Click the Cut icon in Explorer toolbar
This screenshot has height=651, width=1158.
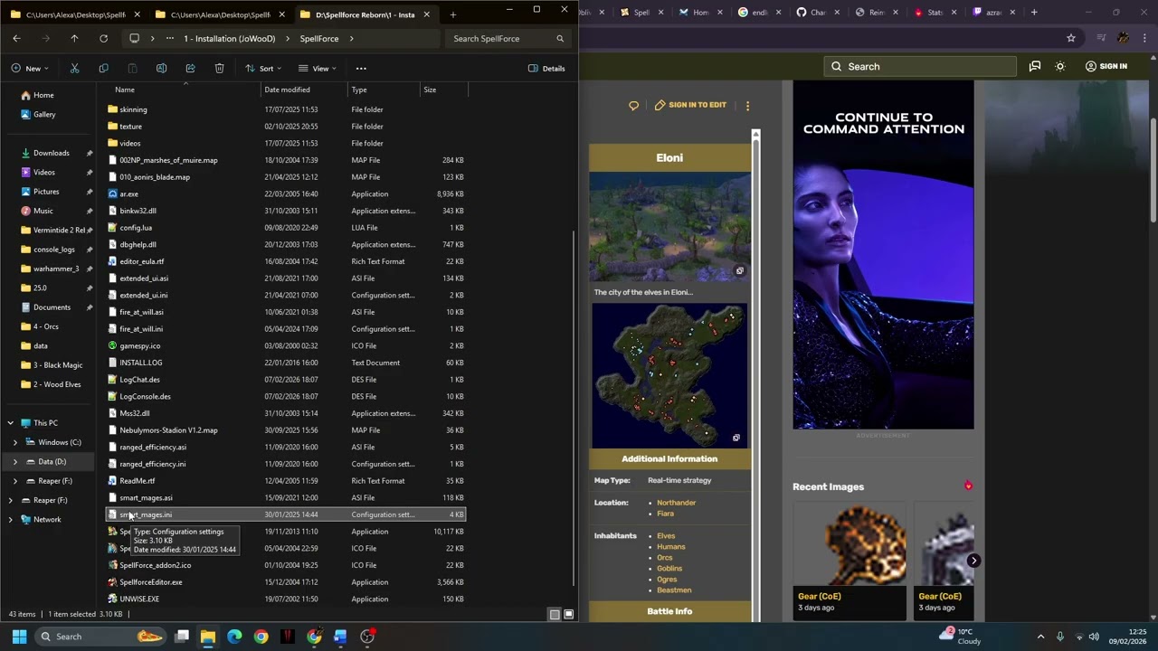point(74,69)
